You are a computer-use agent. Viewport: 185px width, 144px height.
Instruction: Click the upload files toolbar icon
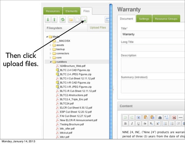84,19
